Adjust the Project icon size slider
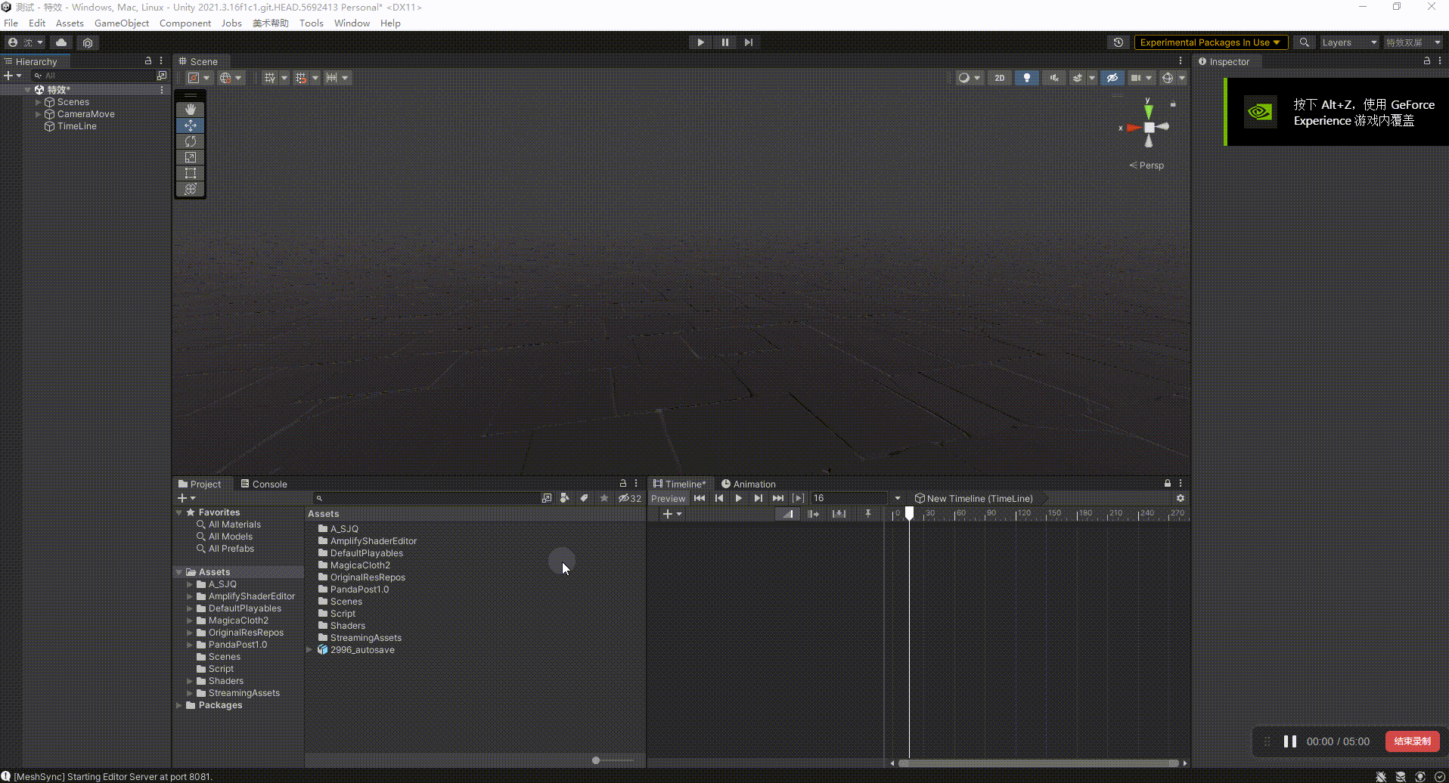The width and height of the screenshot is (1449, 783). (x=597, y=760)
